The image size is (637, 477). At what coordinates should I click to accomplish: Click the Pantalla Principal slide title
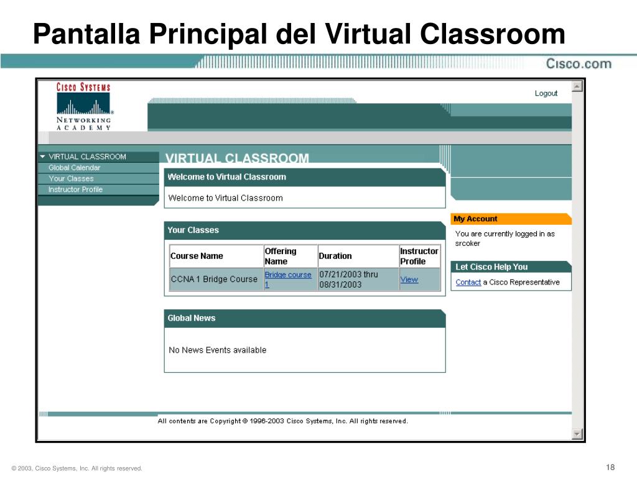(x=299, y=34)
